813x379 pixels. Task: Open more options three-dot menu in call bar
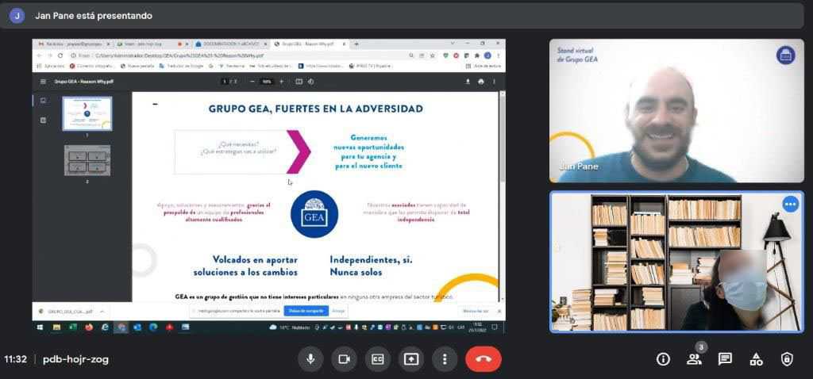[x=445, y=359]
